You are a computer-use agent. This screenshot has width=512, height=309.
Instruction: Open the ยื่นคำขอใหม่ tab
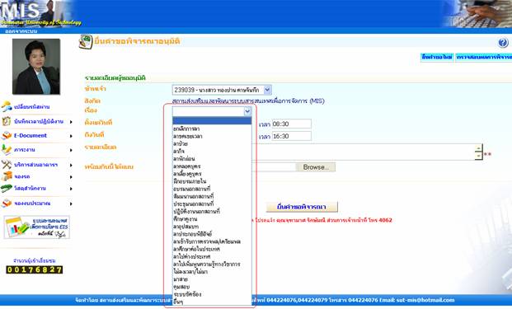pyautogui.click(x=437, y=57)
